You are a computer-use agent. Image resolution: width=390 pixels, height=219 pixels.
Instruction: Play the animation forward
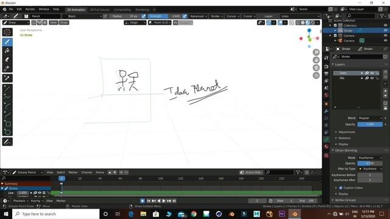(x=164, y=201)
